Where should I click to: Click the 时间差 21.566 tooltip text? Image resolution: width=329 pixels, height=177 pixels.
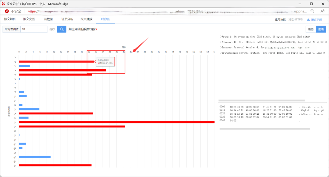pyautogui.click(x=105, y=63)
